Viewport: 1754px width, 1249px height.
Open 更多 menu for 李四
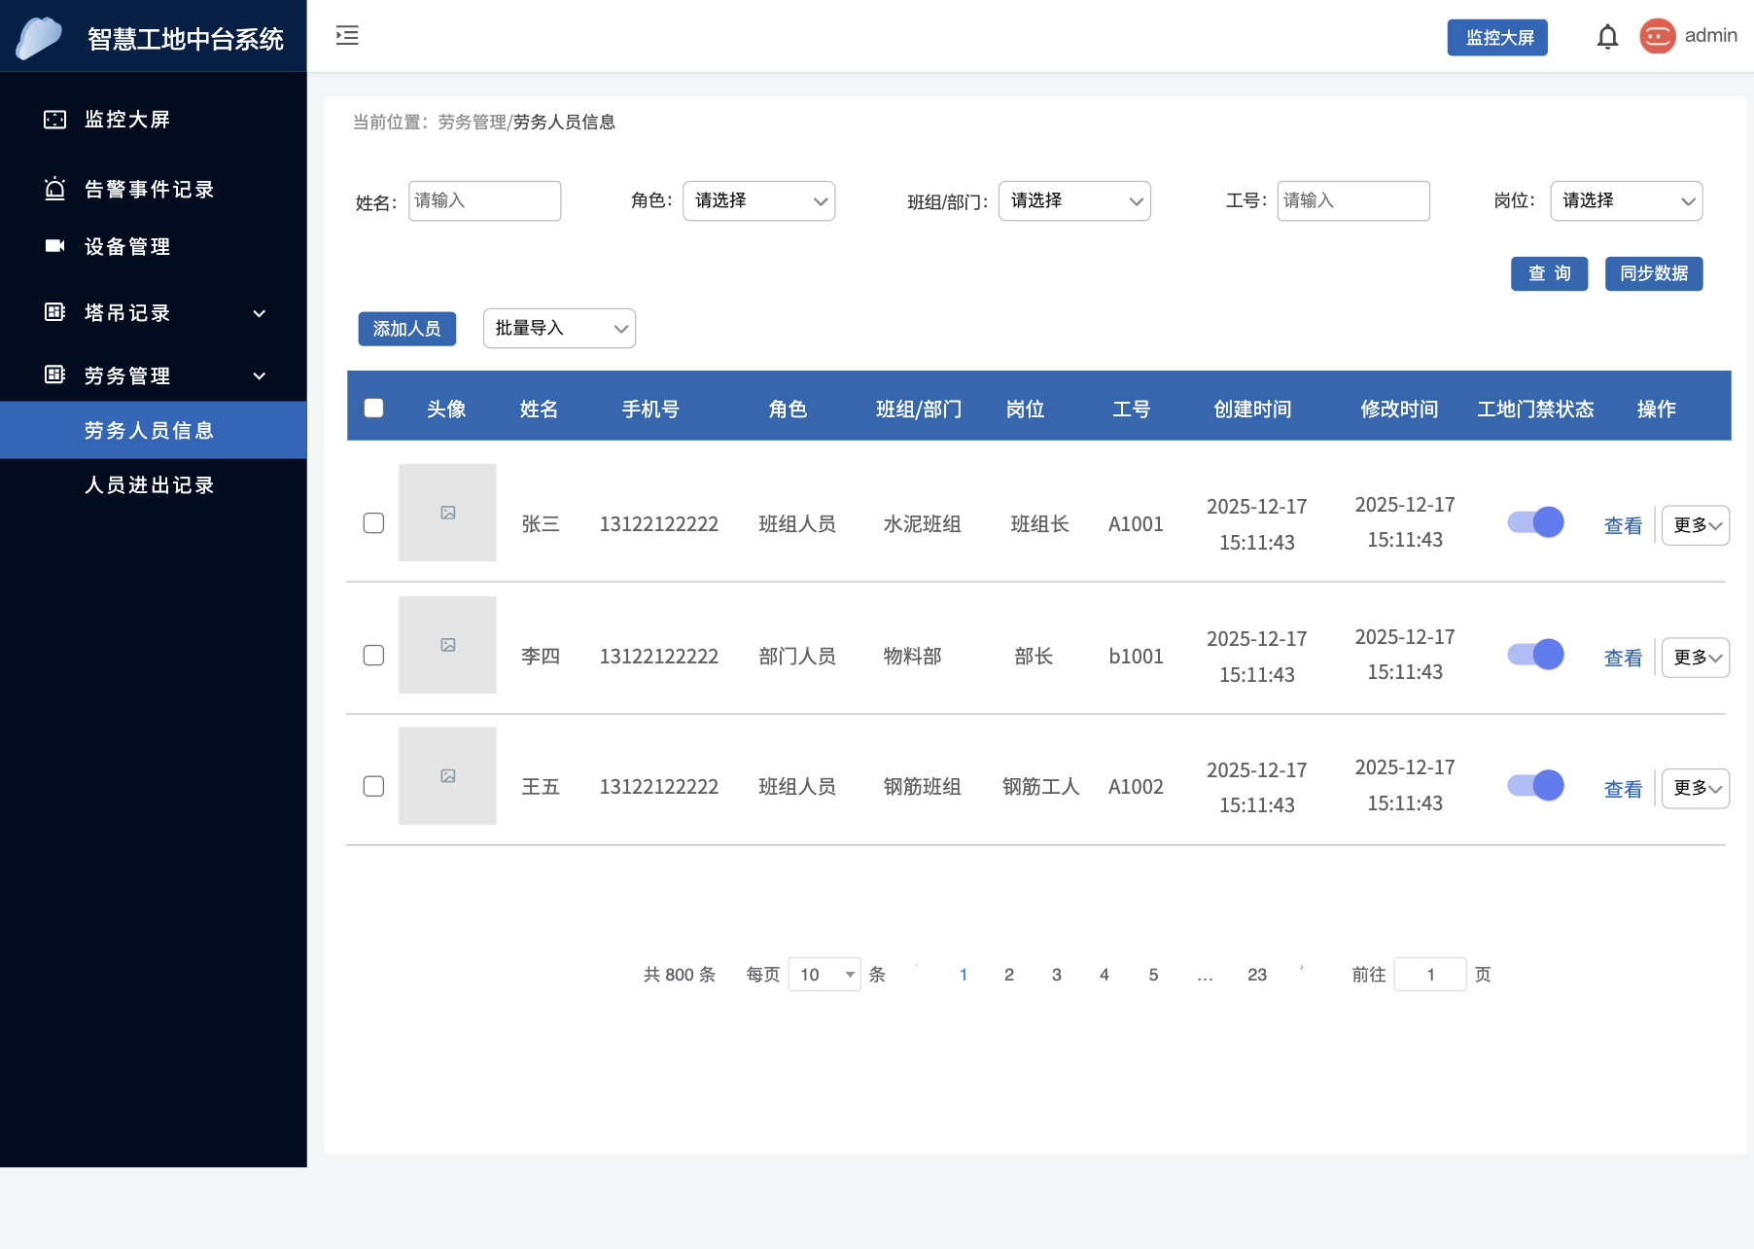(1695, 658)
